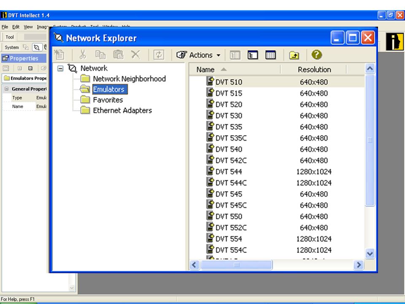Screen dimensions: 405x304
Task: Click the 640x480 resolution of DVT 510
Action: [314, 82]
